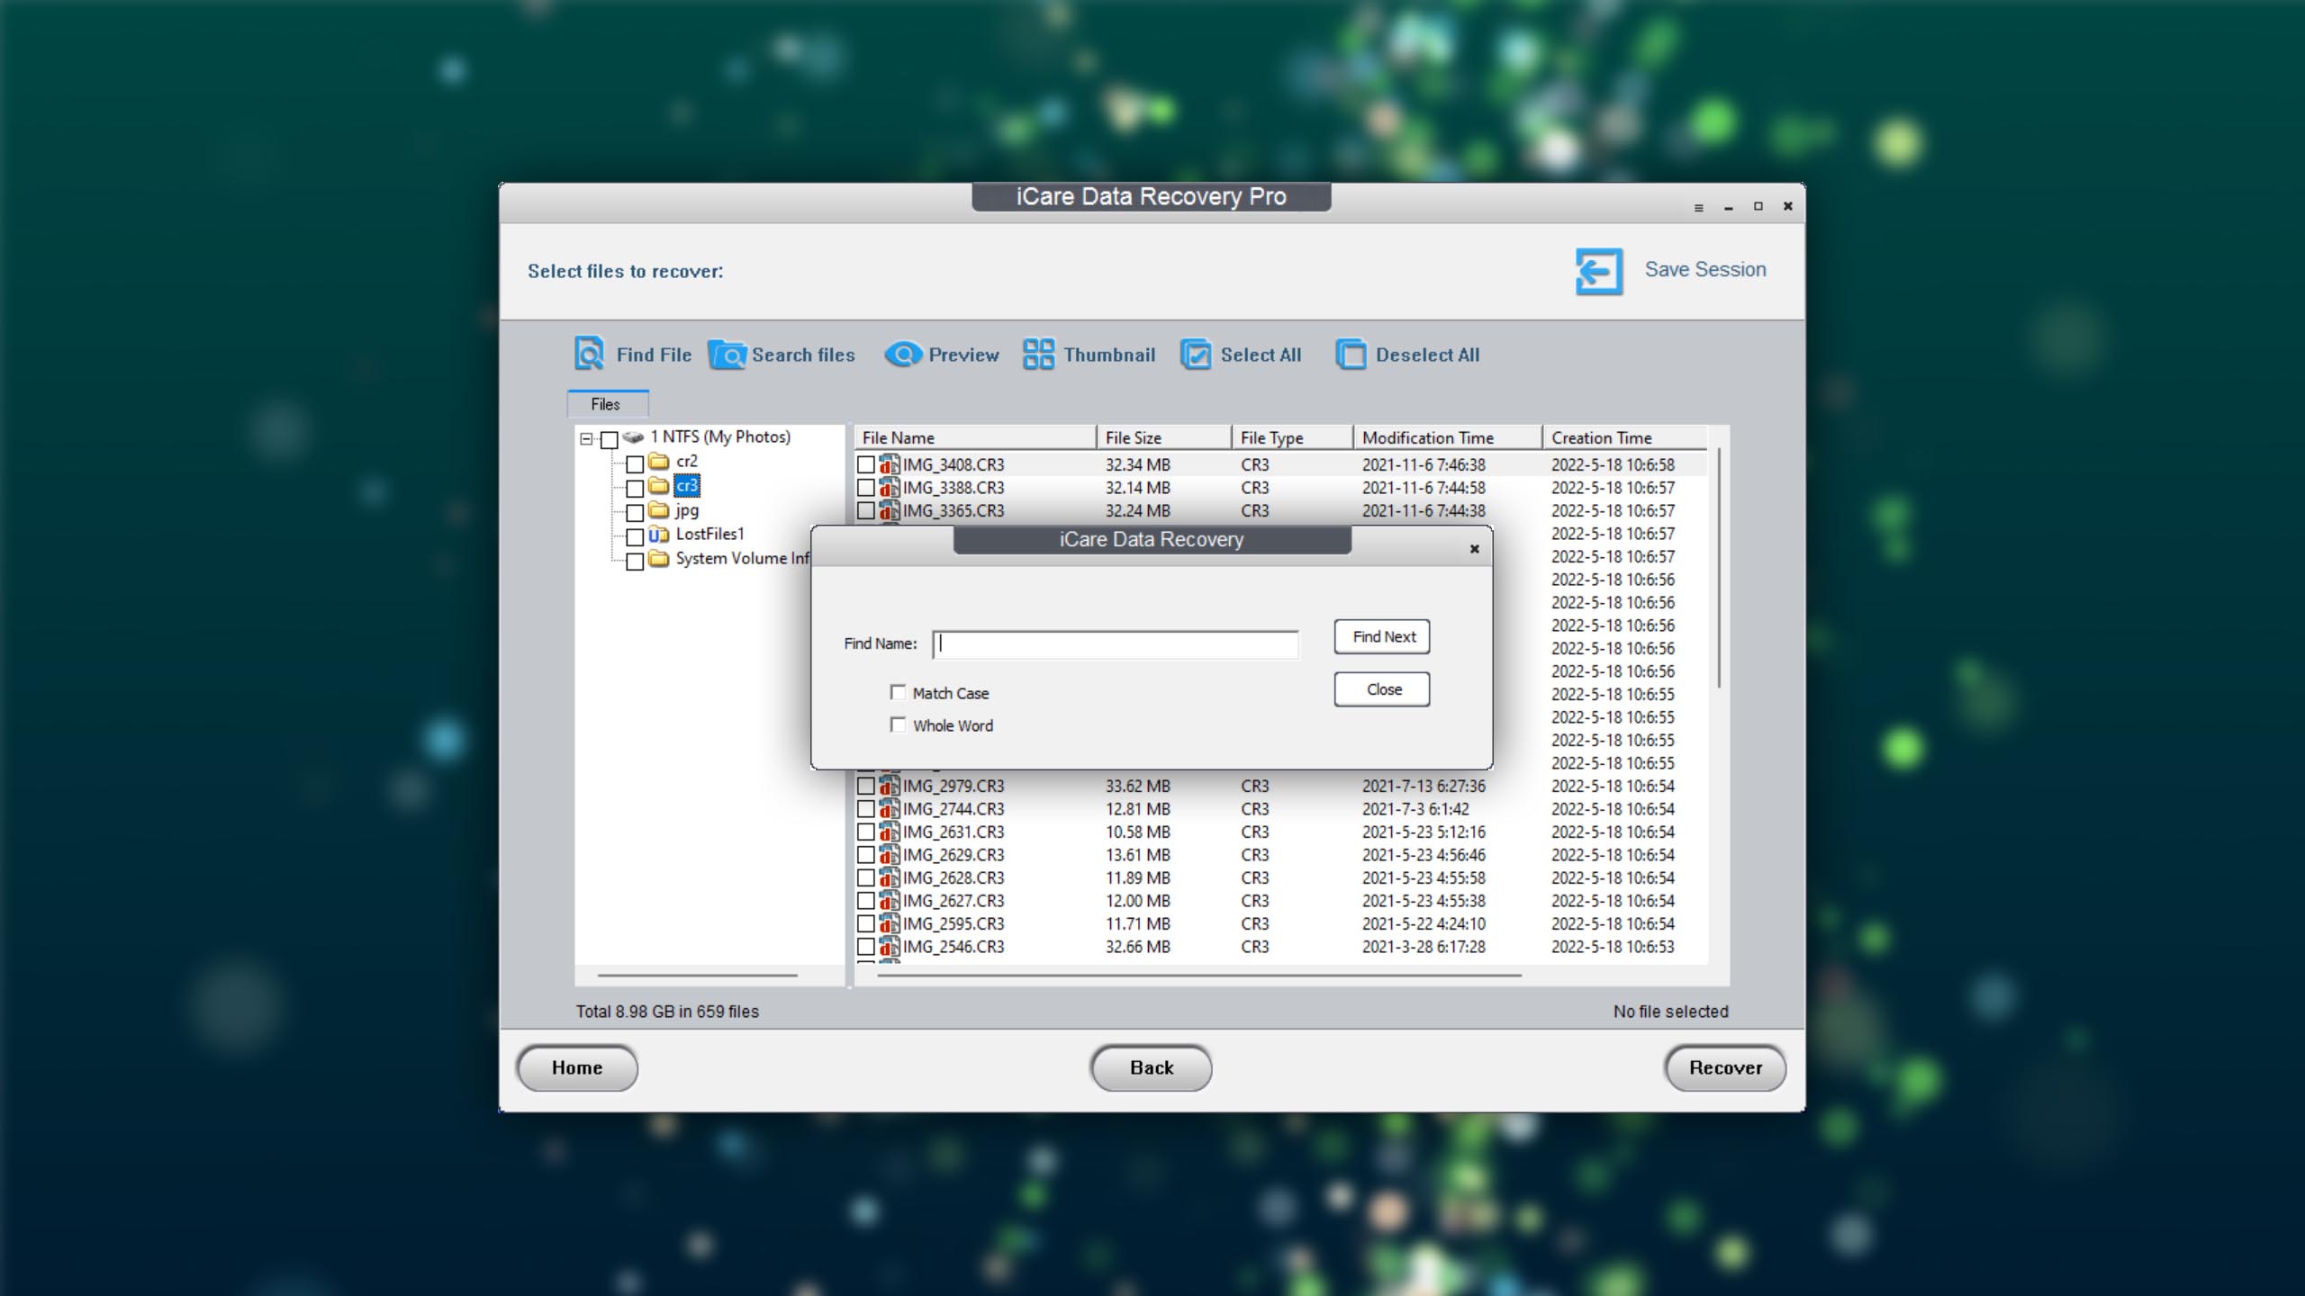Tick the IMG_2595.CR3 file checkbox
This screenshot has height=1296, width=2305.
pos(865,923)
